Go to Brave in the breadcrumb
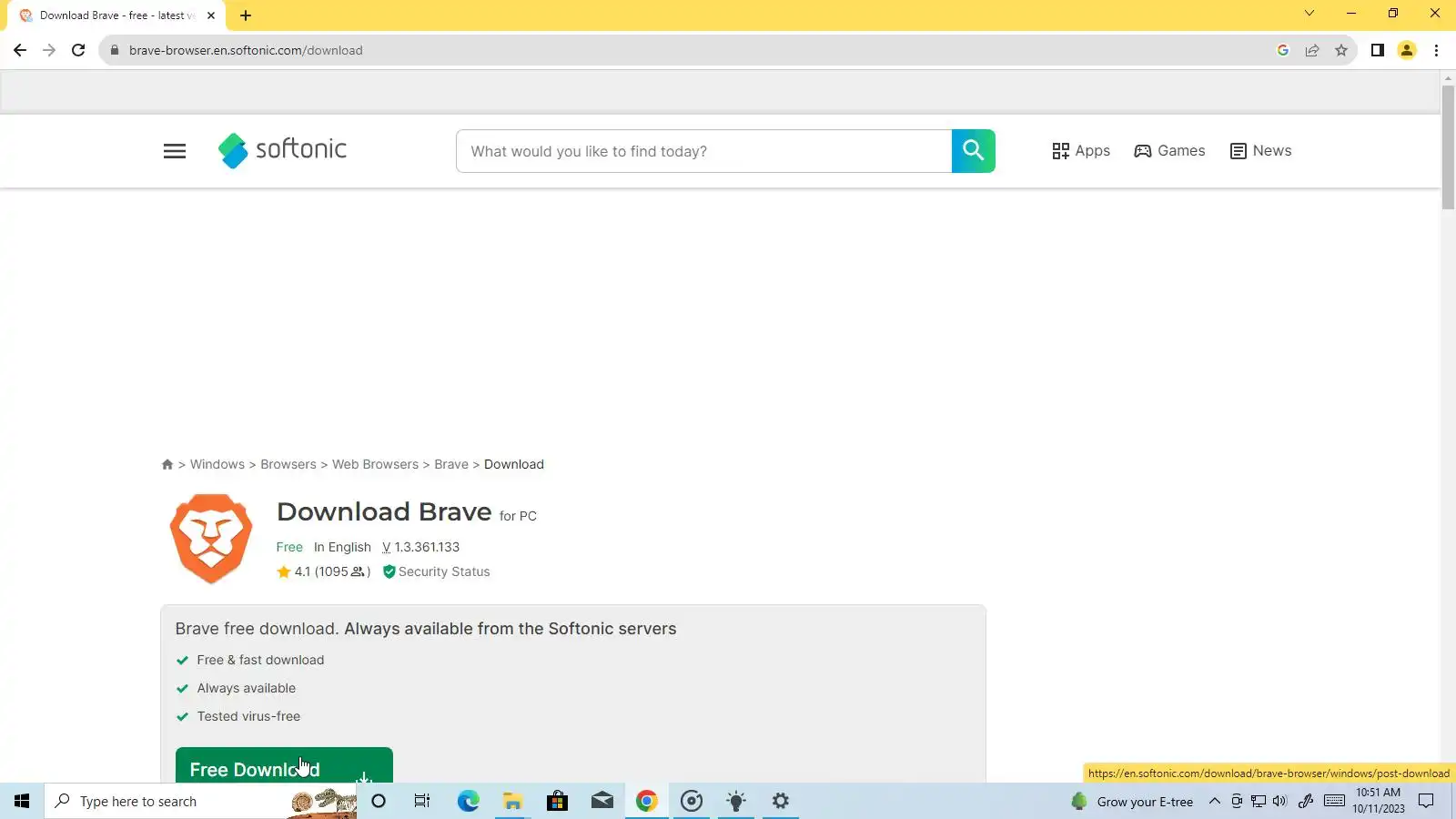The height and width of the screenshot is (819, 1456). [x=451, y=464]
